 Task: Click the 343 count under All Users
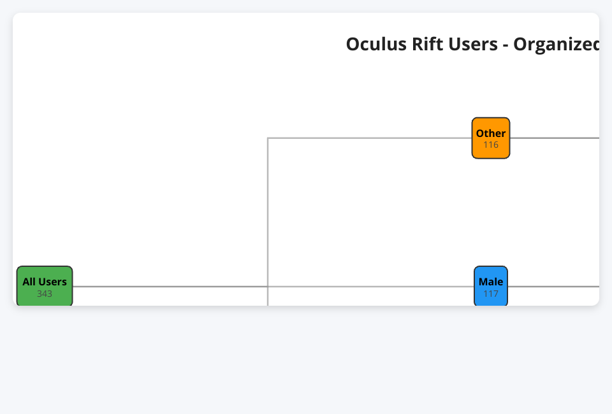click(45, 294)
